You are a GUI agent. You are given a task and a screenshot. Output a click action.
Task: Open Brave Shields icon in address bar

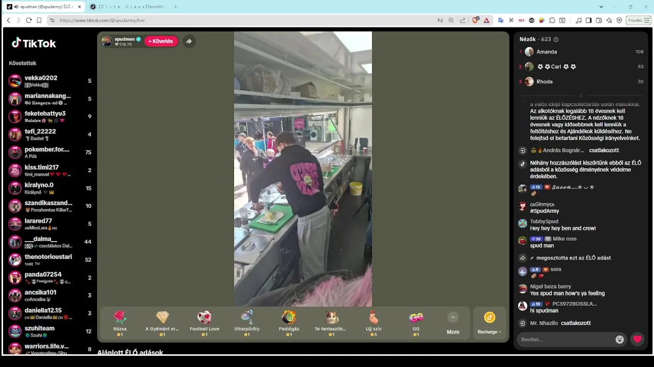click(x=476, y=20)
